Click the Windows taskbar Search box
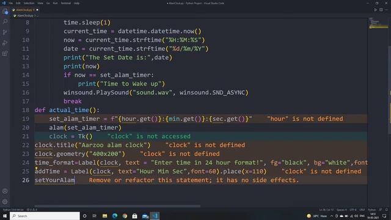The image size is (391, 220). point(45,216)
